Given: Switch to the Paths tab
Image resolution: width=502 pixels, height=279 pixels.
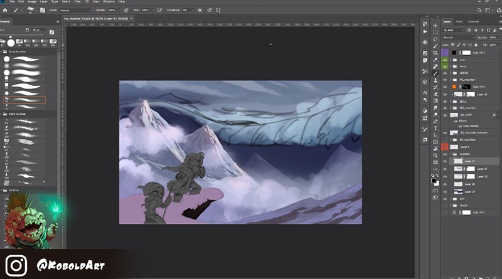Looking at the screenshot, I should coord(459,21).
